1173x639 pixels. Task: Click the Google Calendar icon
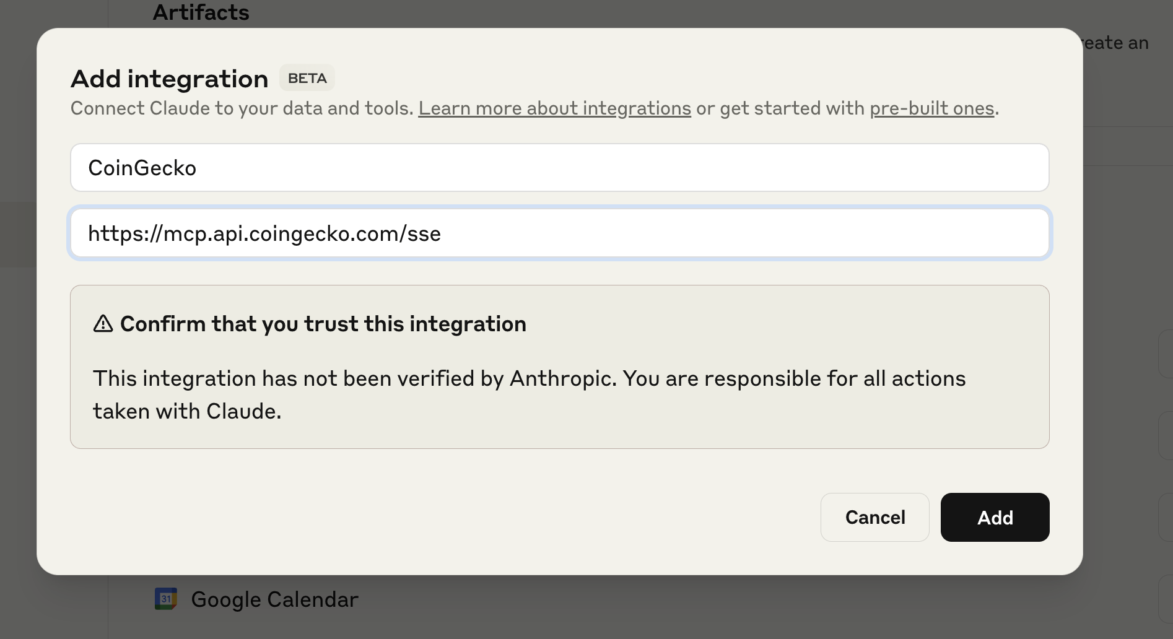tap(165, 599)
